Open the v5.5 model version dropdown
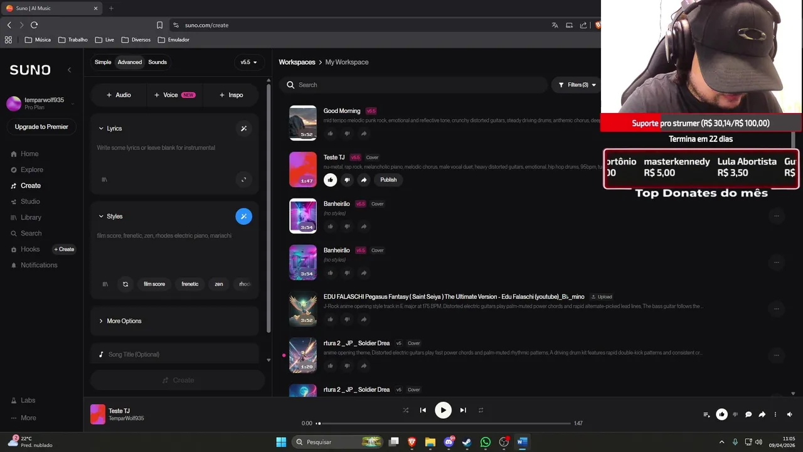 [249, 62]
